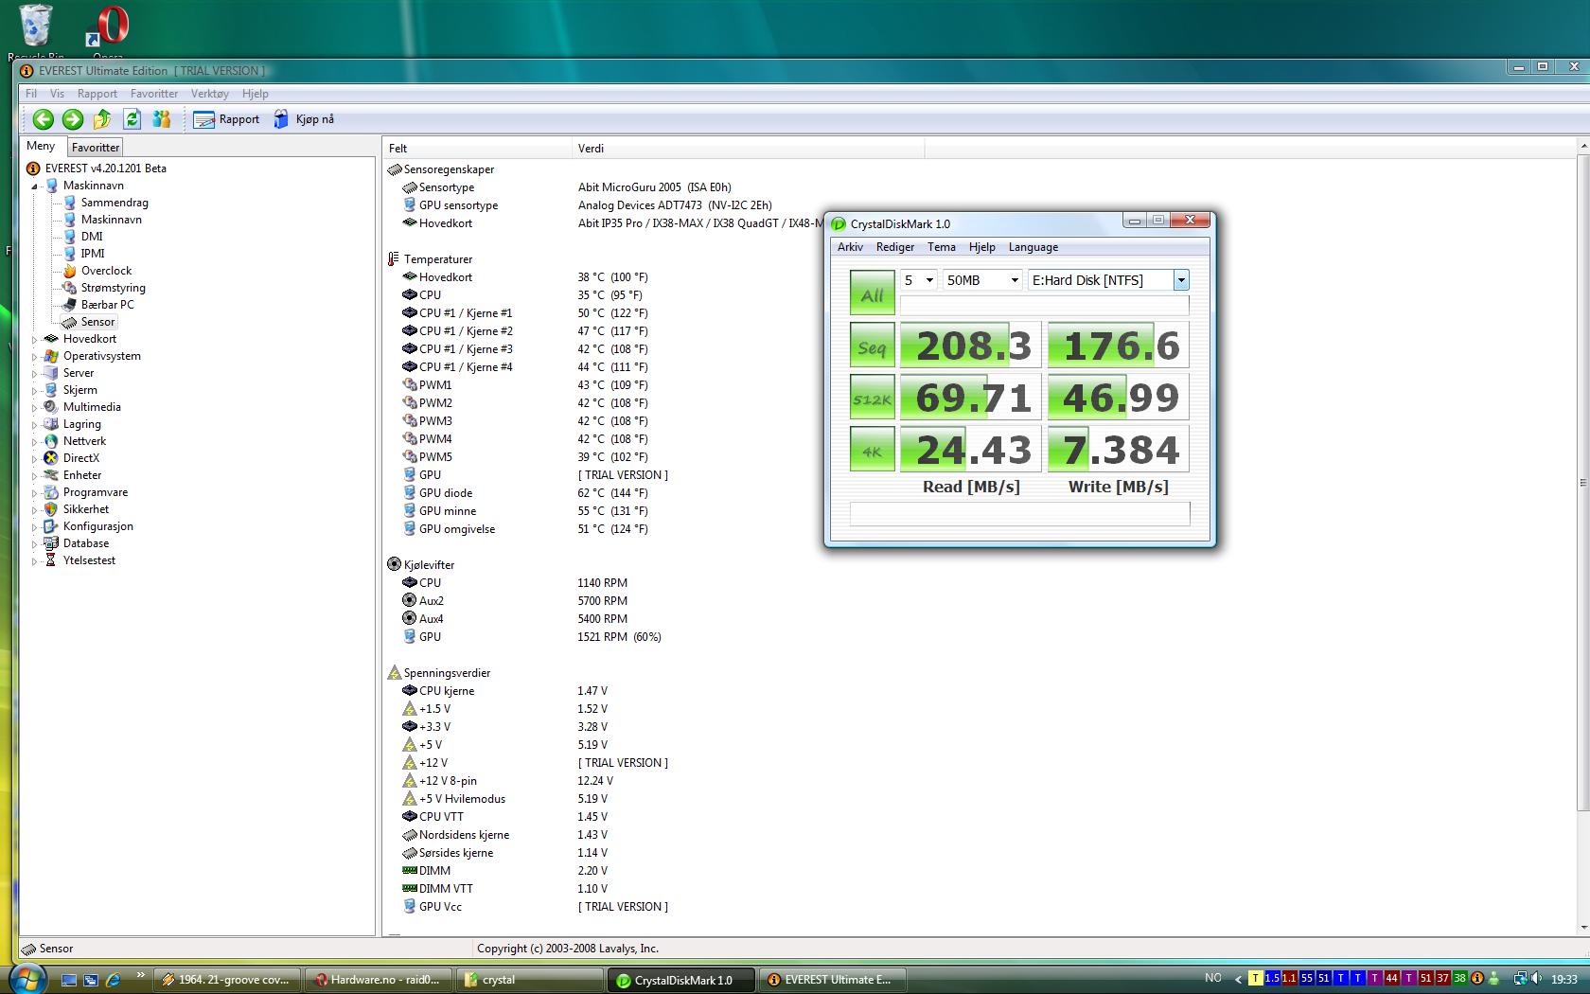Expand the Skjerm tree node
The height and width of the screenshot is (994, 1590).
[35, 391]
